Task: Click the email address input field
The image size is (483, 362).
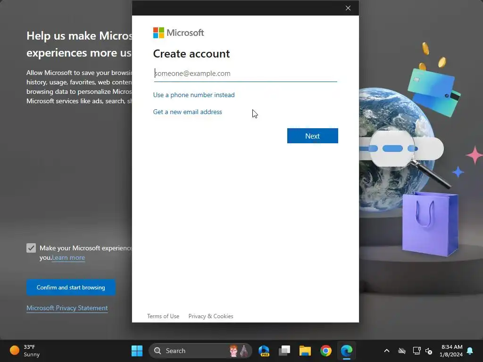Action: coord(245,74)
